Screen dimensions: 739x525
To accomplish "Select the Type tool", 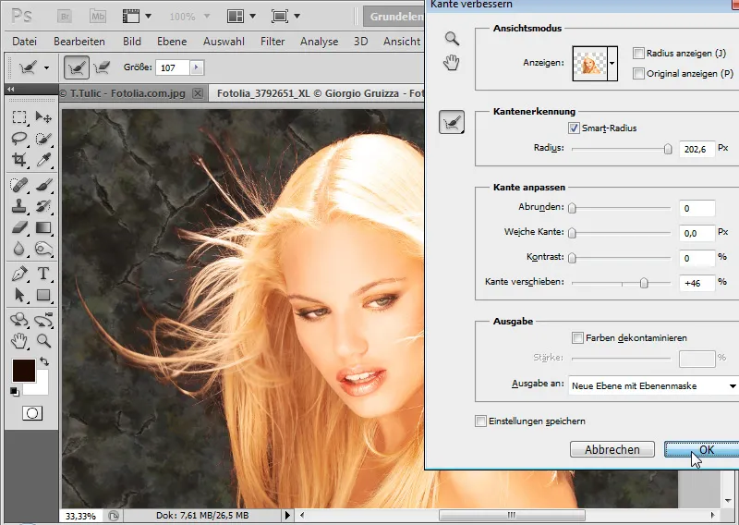I will click(43, 274).
